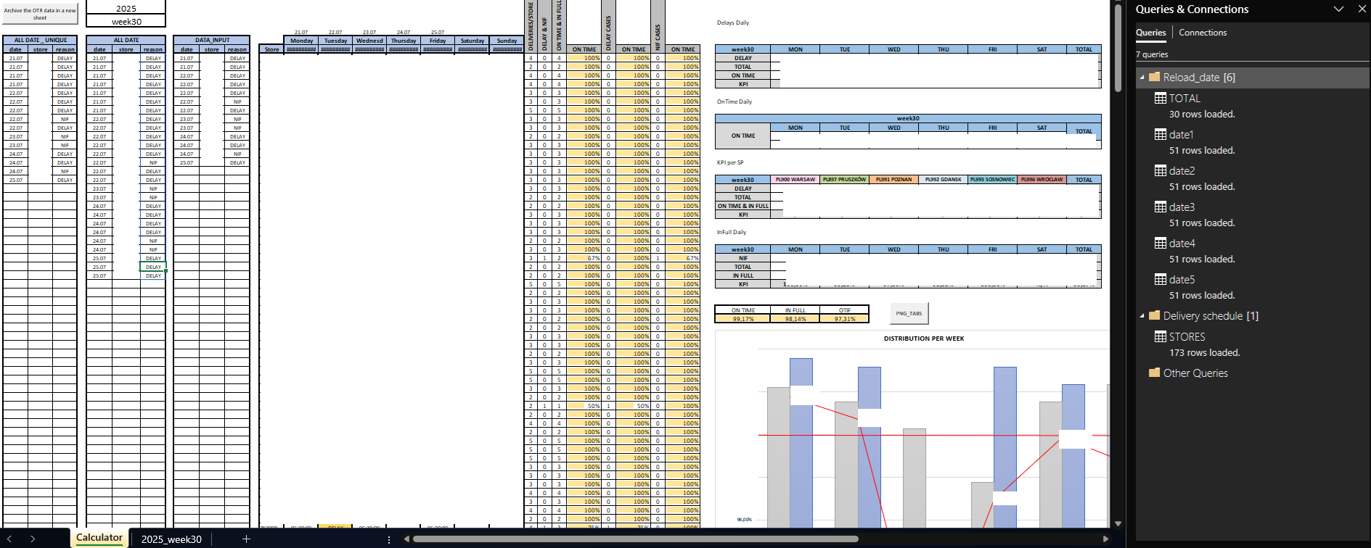1371x548 pixels.
Task: Select the date3 query table icon
Action: pos(1161,207)
